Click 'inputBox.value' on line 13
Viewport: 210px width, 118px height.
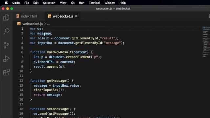tap(66, 86)
